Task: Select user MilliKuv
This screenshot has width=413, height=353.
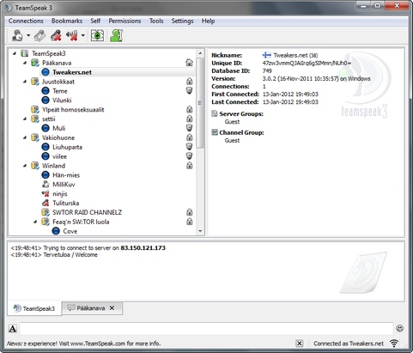Action: [x=64, y=185]
